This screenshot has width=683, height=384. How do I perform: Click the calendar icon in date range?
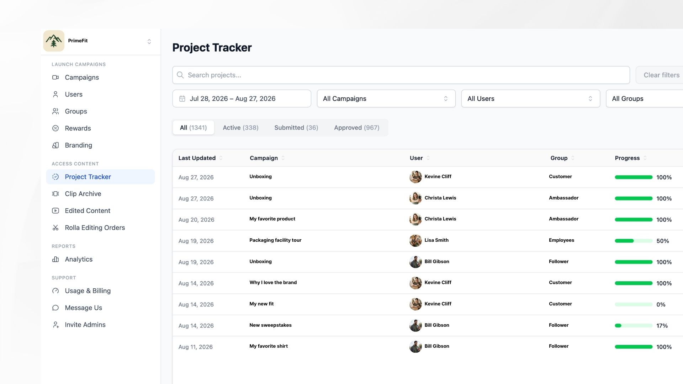[x=182, y=98]
